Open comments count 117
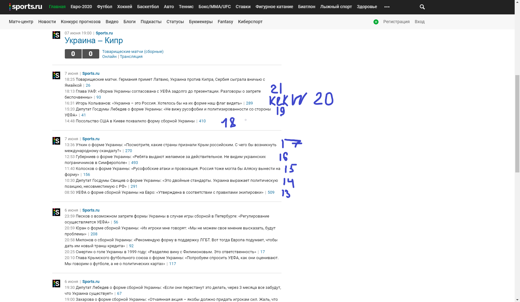 [x=172, y=264]
